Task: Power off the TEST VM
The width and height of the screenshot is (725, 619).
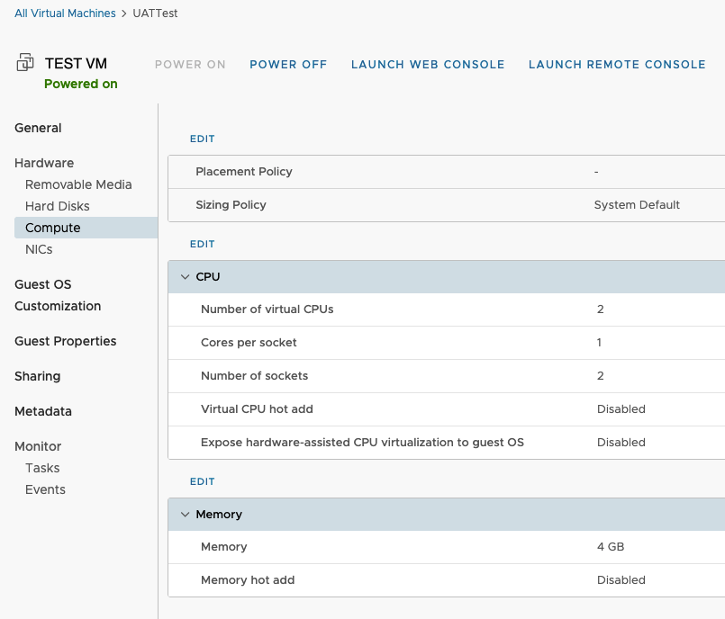Action: coord(288,64)
